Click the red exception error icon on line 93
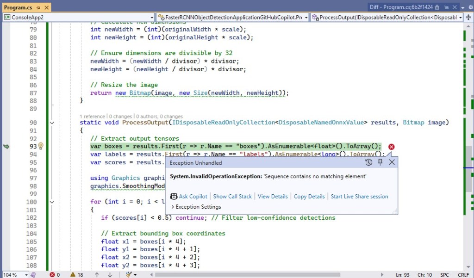Screen dimensions: 474x278 (391, 147)
